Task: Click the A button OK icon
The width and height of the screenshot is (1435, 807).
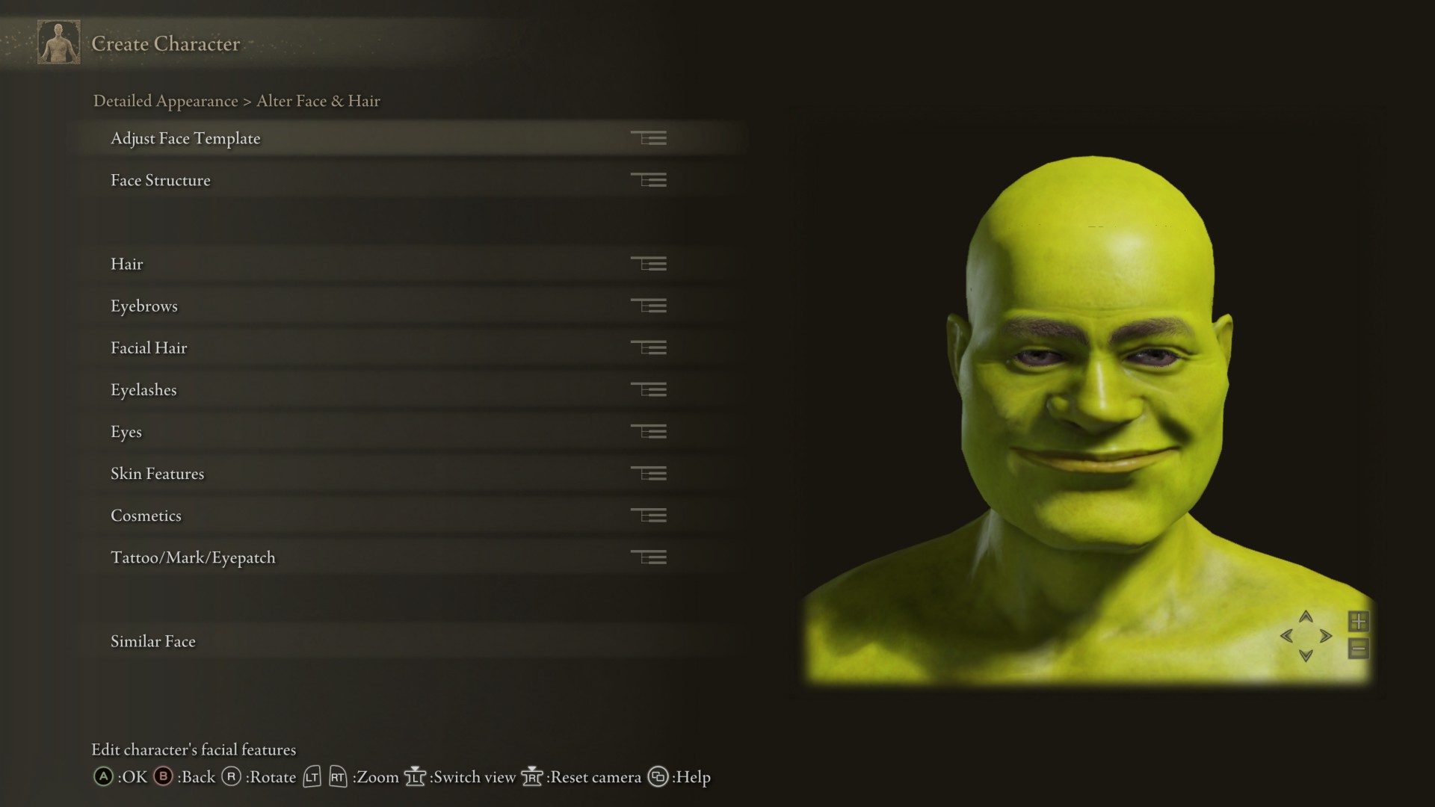Action: tap(103, 776)
